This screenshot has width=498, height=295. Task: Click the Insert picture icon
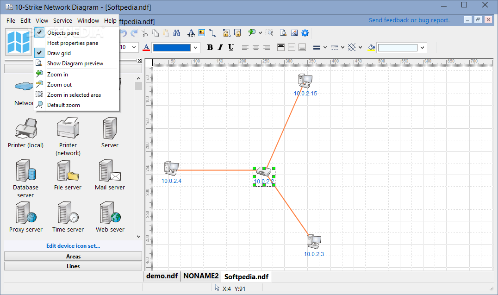click(x=202, y=33)
